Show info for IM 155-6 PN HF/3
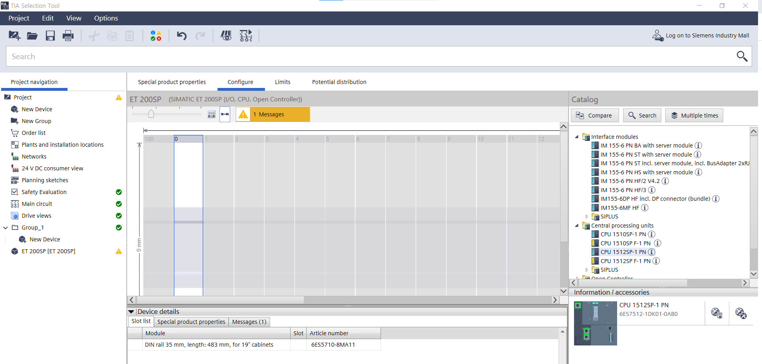 [652, 190]
